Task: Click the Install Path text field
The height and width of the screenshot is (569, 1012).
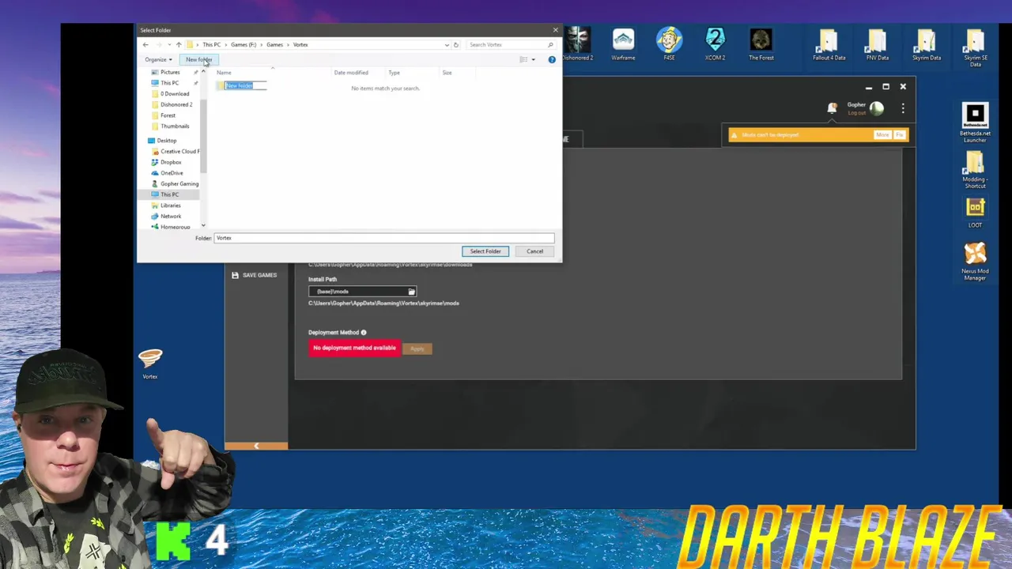Action: click(x=357, y=292)
